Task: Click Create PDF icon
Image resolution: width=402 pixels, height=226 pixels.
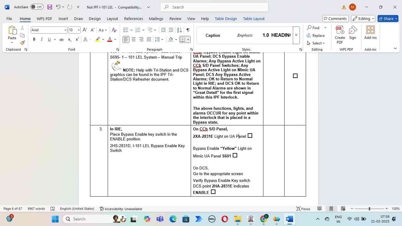Action: (340, 35)
